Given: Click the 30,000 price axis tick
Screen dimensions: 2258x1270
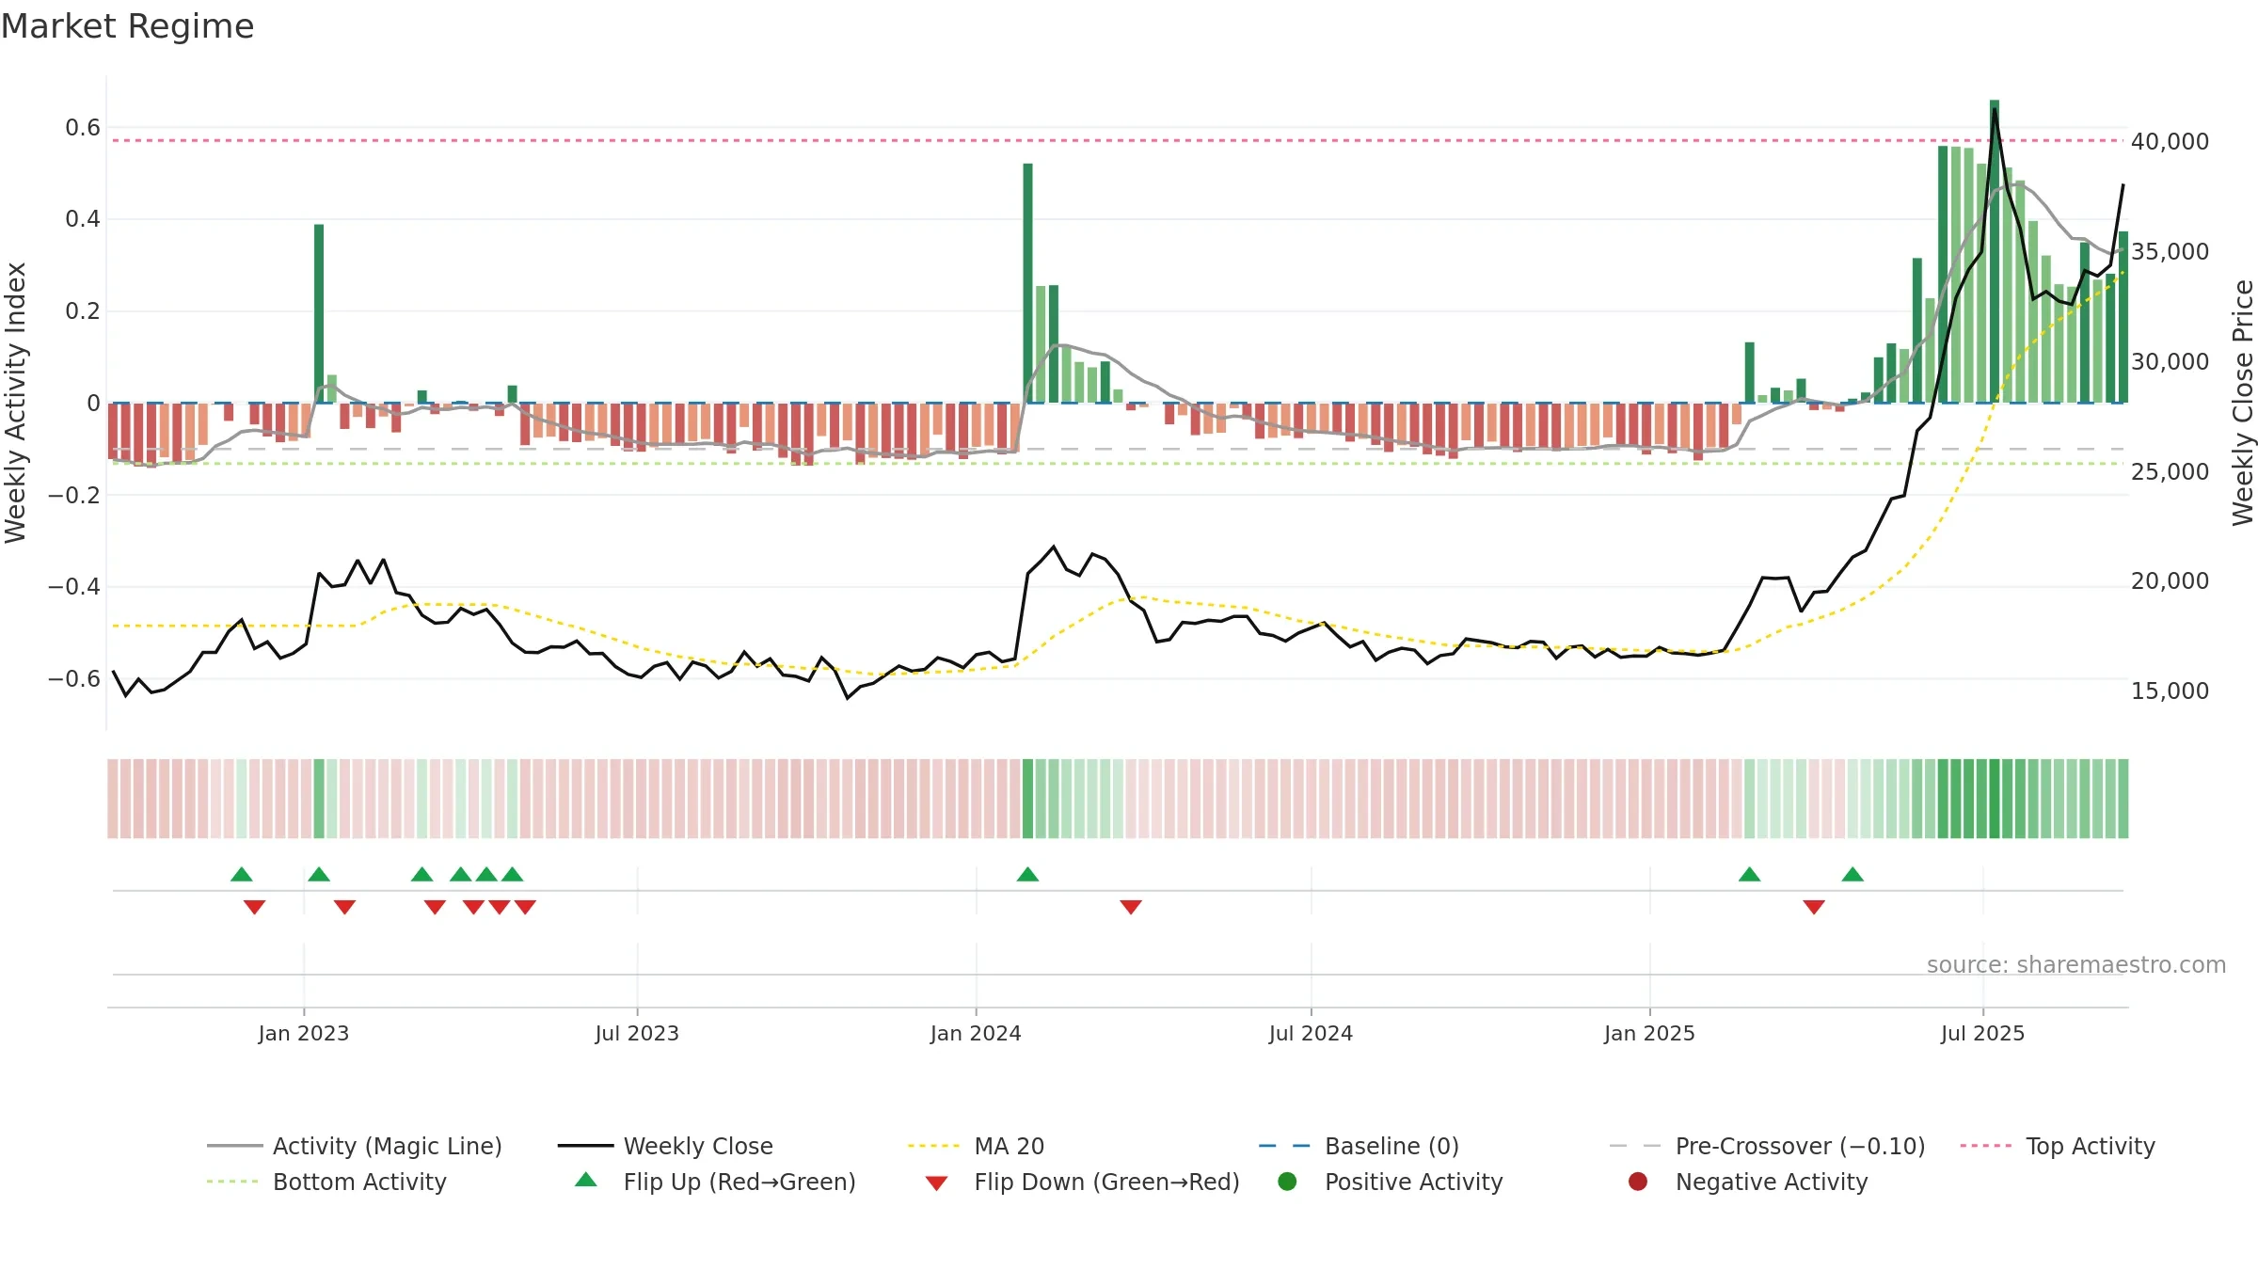Looking at the screenshot, I should [2170, 362].
